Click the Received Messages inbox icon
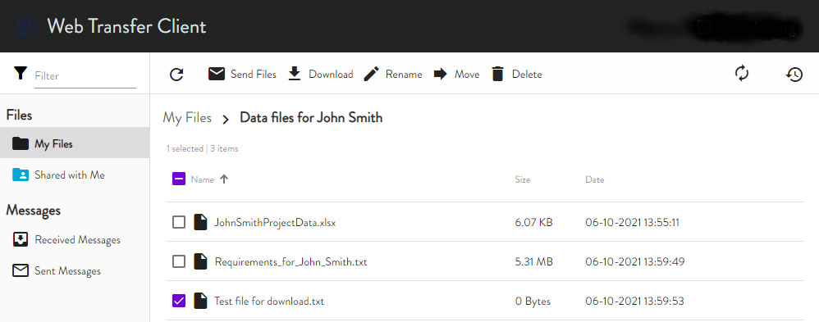Image resolution: width=819 pixels, height=322 pixels. 21,239
